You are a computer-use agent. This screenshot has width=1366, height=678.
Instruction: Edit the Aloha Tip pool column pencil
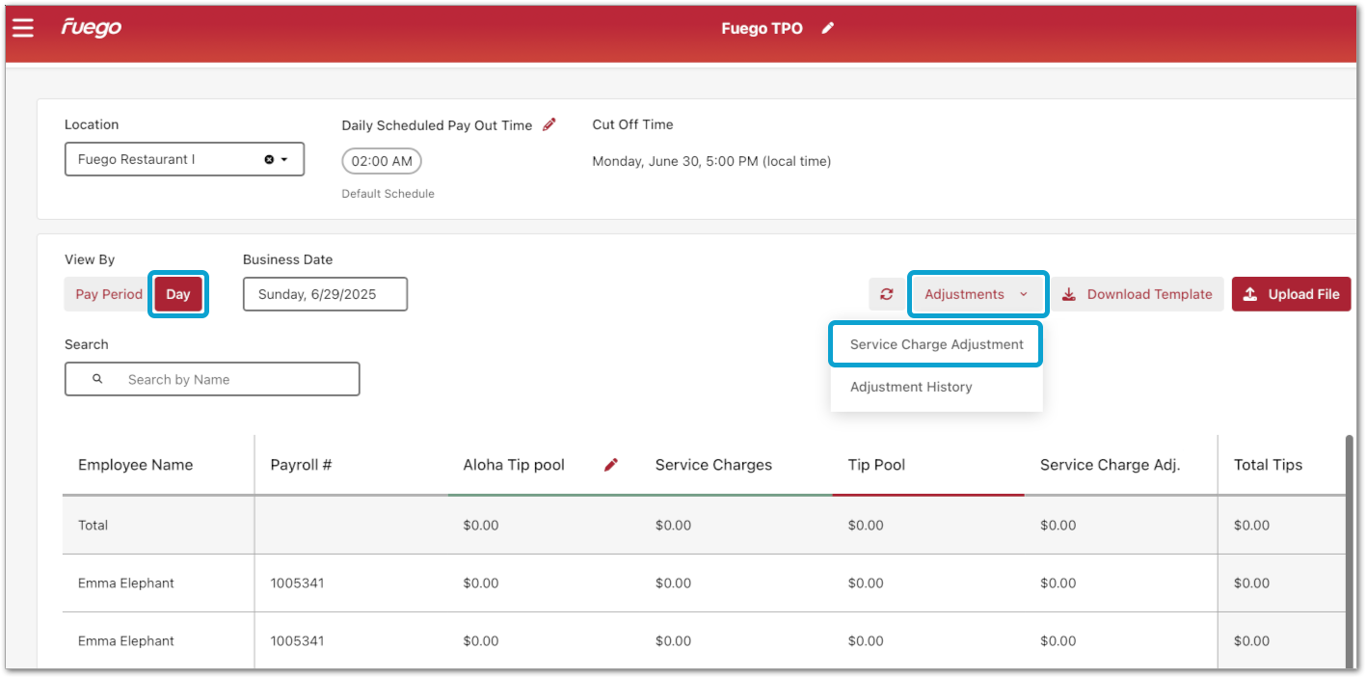tap(610, 465)
